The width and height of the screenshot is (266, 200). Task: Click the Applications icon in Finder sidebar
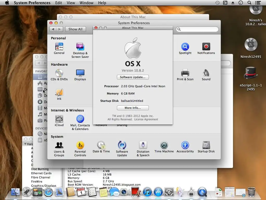(40, 83)
